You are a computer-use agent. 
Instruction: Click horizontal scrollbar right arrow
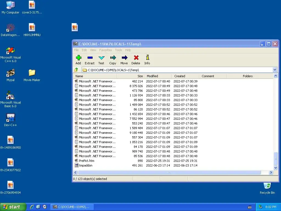(271, 173)
